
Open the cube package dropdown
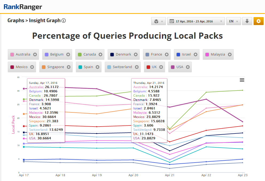point(158,21)
